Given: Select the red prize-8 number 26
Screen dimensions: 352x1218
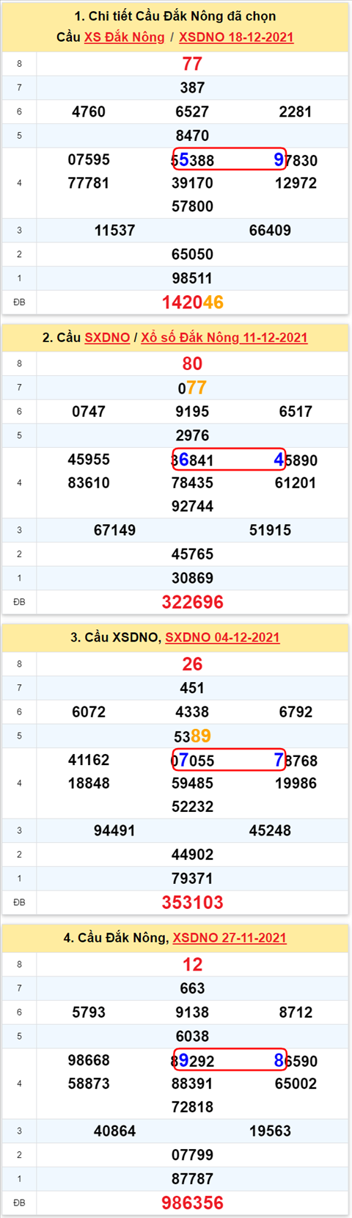Looking at the screenshot, I should 192,664.
